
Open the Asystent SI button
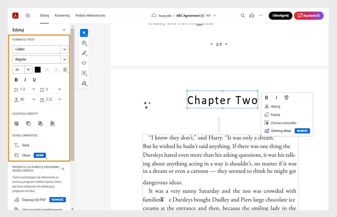click(x=309, y=15)
